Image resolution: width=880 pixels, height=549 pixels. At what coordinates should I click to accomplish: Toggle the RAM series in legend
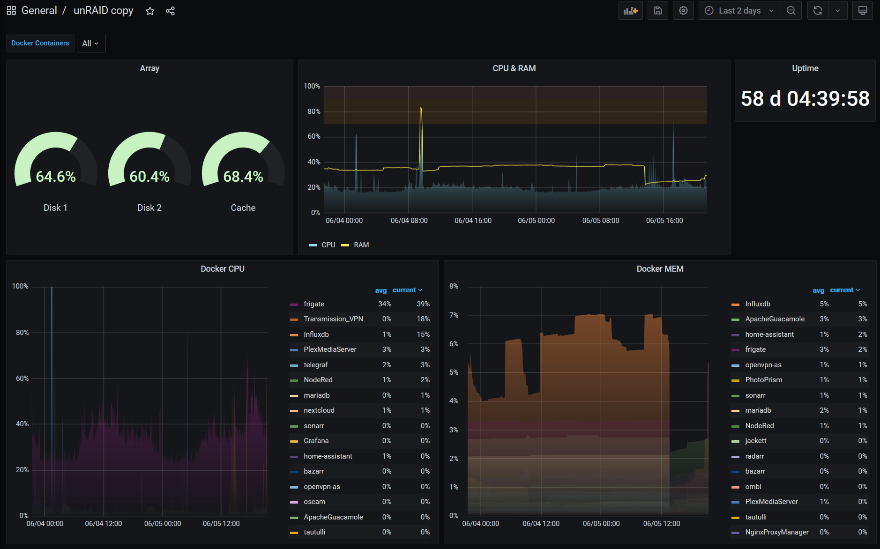click(x=361, y=245)
